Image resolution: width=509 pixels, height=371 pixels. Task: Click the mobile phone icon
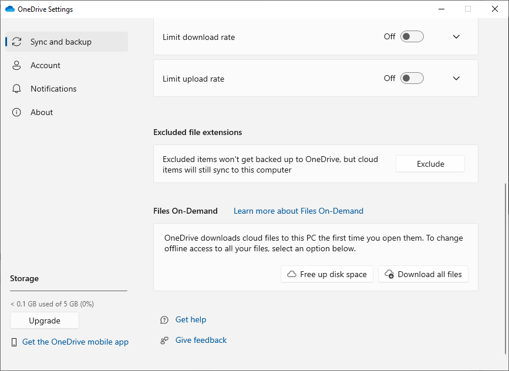(x=14, y=342)
